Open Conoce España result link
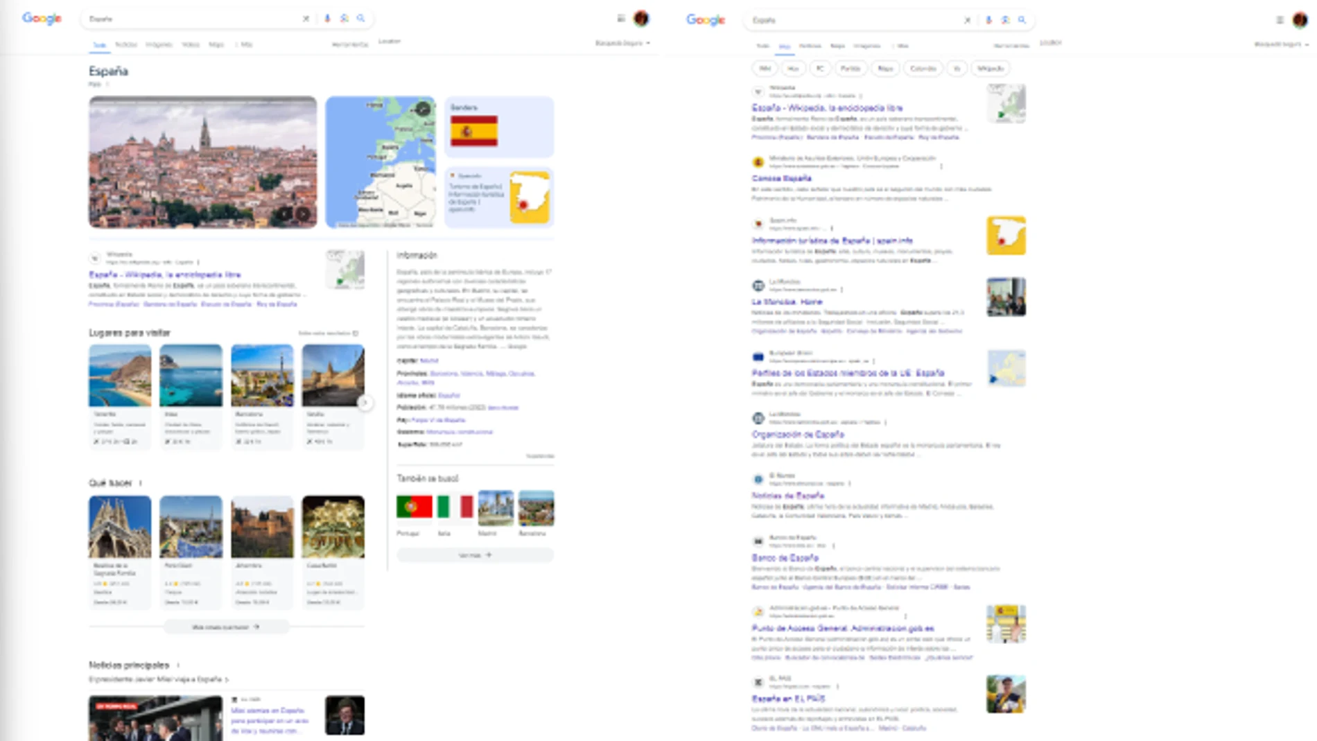This screenshot has width=1317, height=741. pos(781,178)
